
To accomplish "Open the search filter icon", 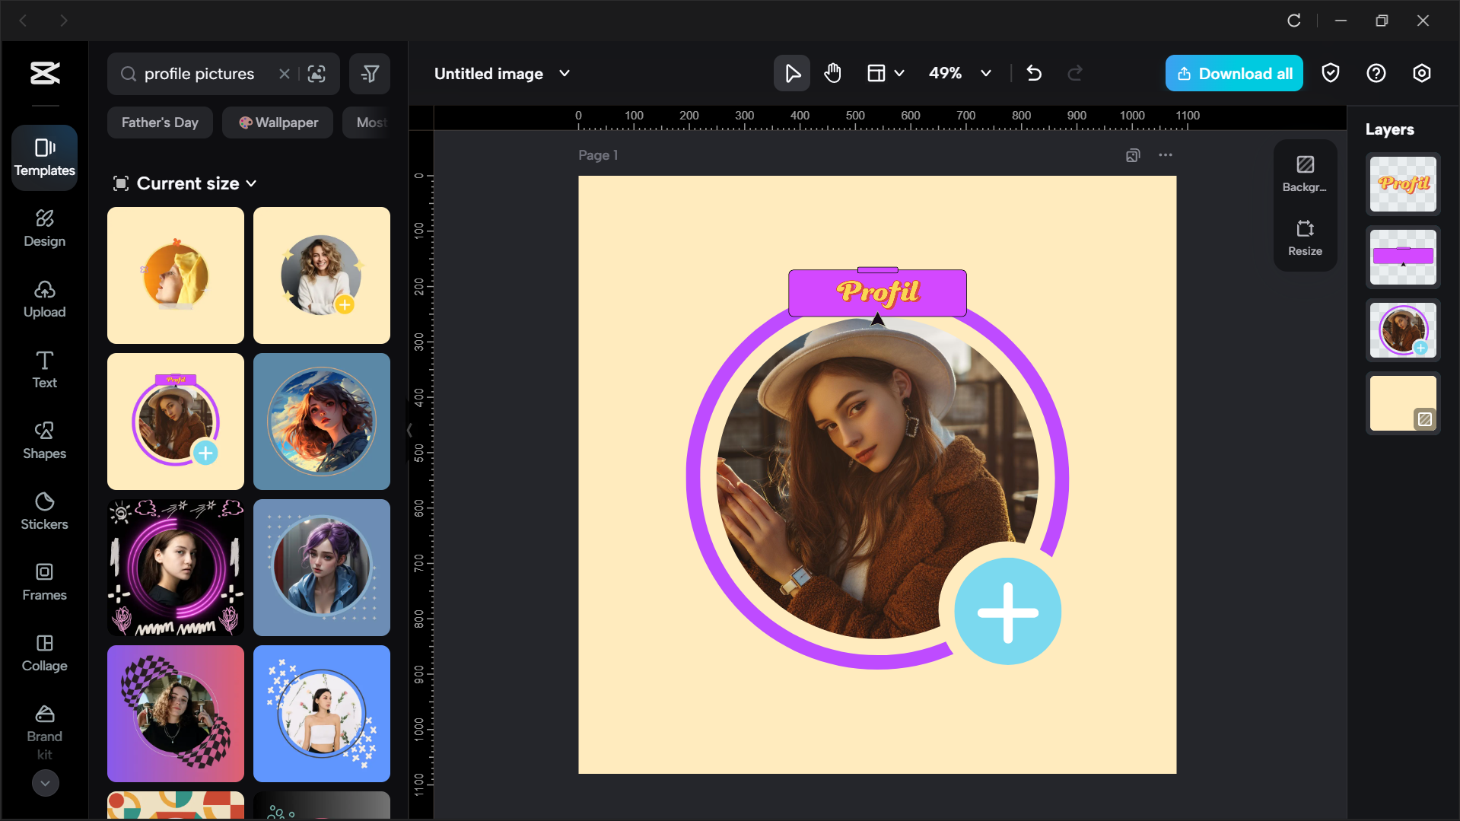I will (x=370, y=74).
